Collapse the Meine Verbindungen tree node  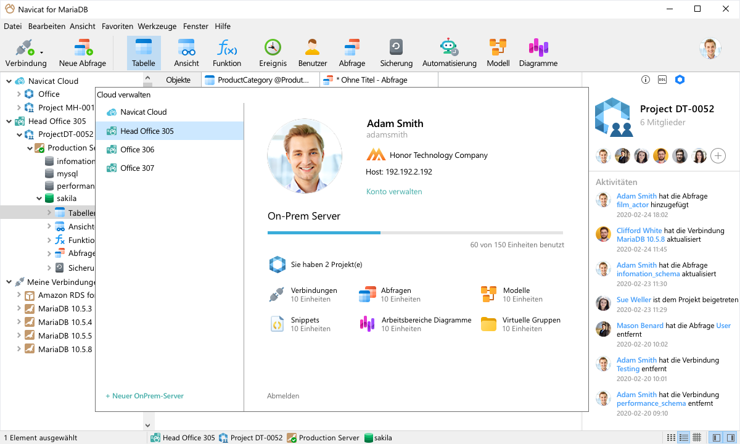click(9, 282)
